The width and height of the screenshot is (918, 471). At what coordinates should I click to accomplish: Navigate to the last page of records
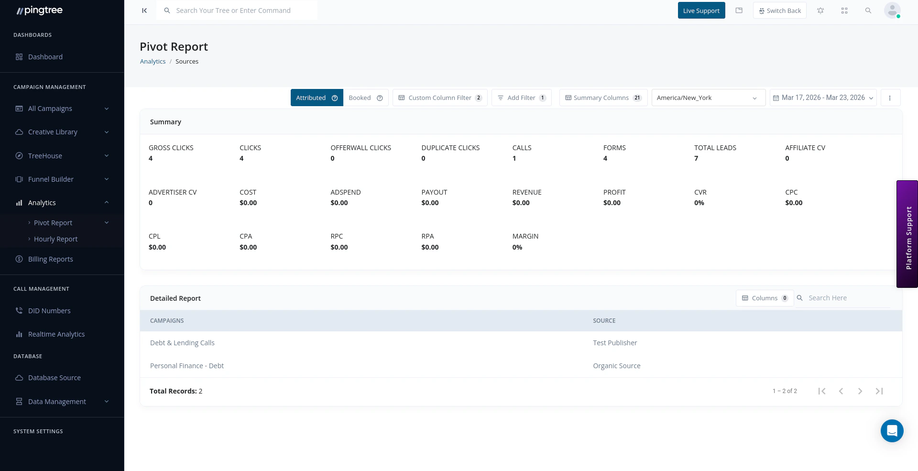[x=879, y=391]
